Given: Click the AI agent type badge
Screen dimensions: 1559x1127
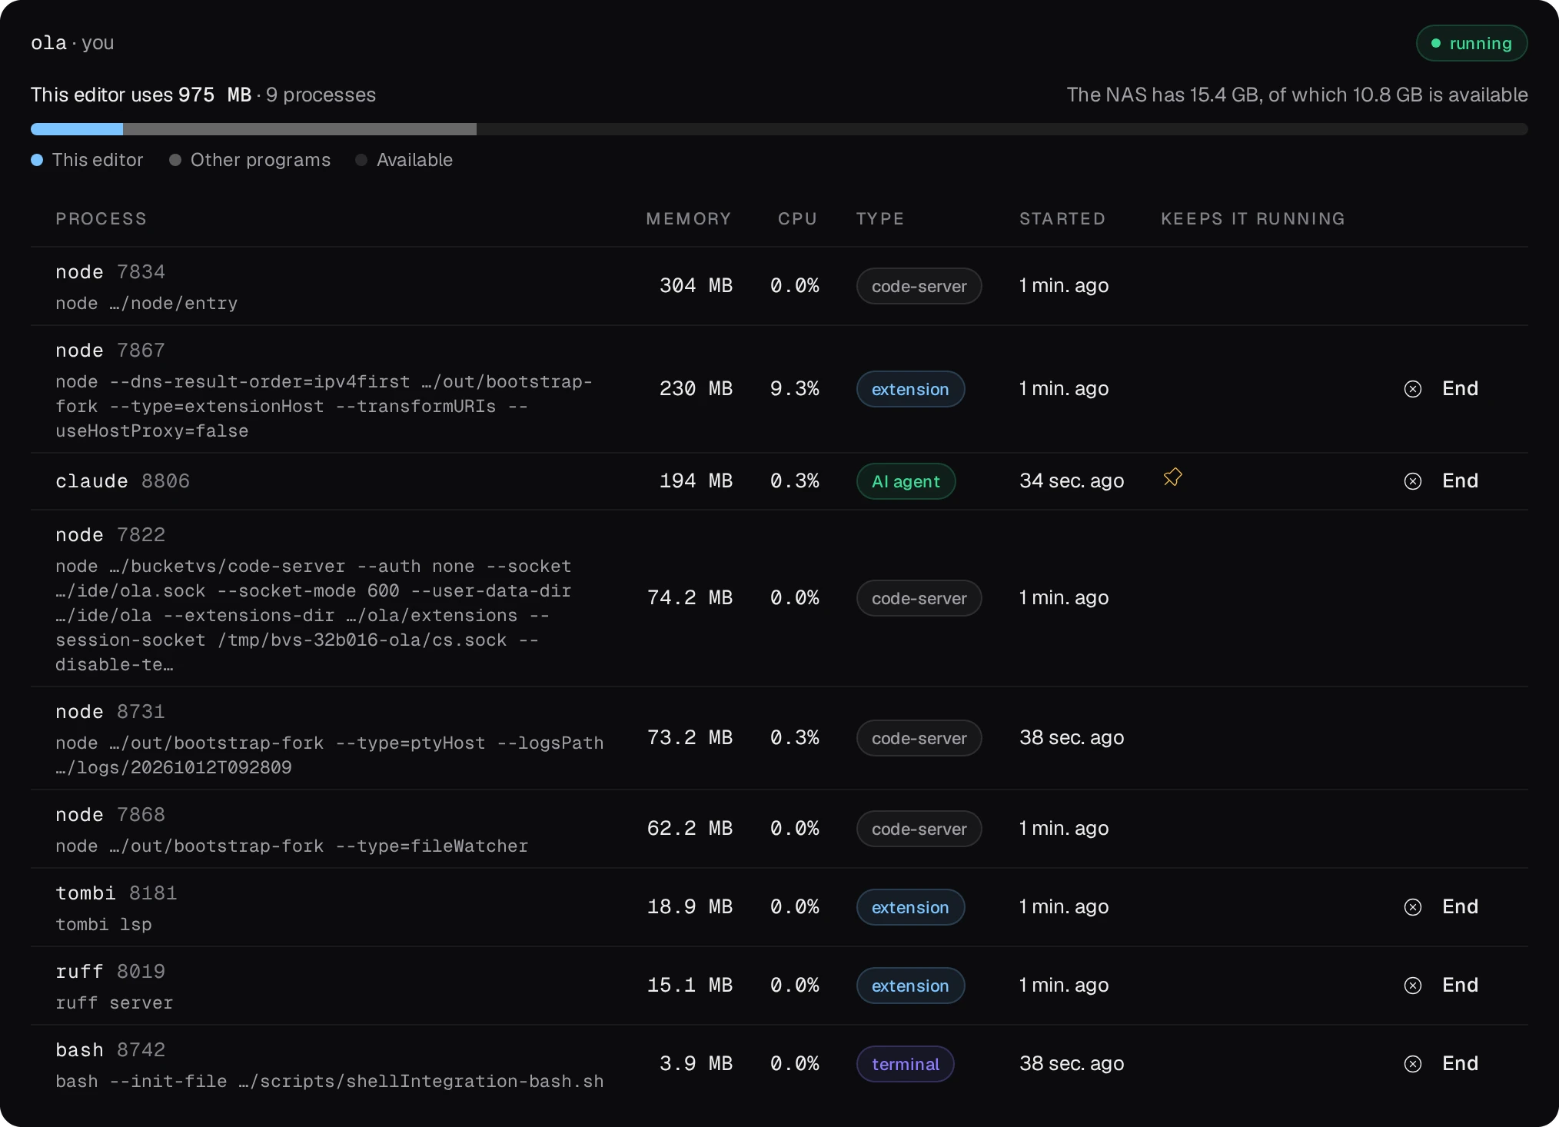Looking at the screenshot, I should 906,481.
